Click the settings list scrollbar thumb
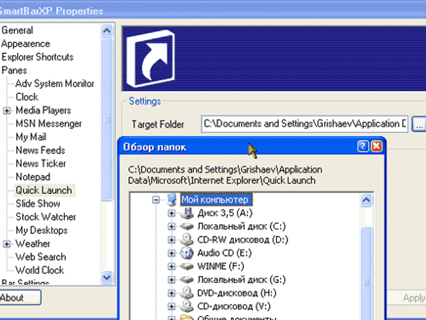Image resolution: width=426 pixels, height=320 pixels. point(106,119)
